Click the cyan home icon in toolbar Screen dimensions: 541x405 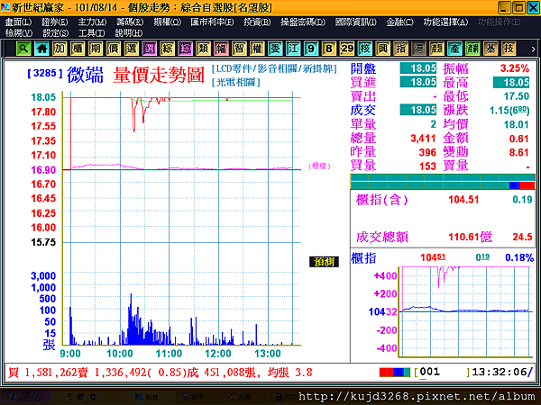(x=41, y=49)
